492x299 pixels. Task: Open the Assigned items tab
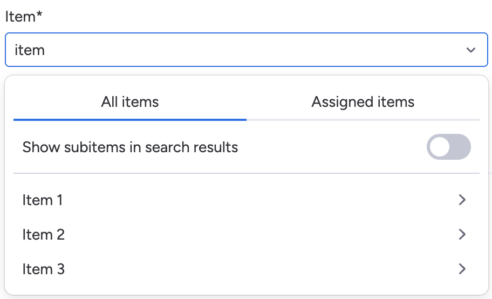[363, 102]
